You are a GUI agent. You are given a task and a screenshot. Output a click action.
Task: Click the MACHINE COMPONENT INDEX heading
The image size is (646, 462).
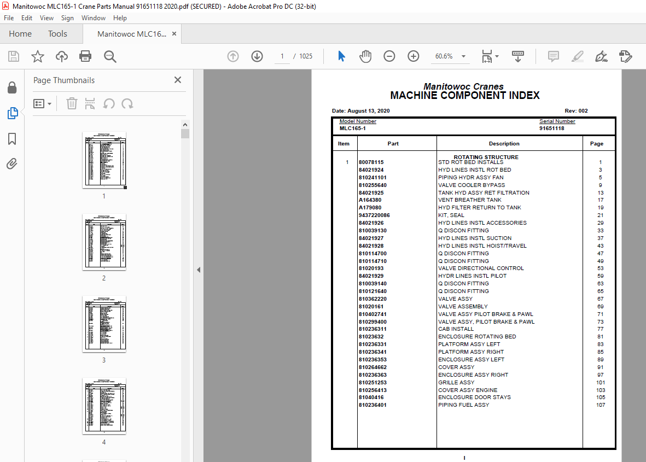click(465, 96)
